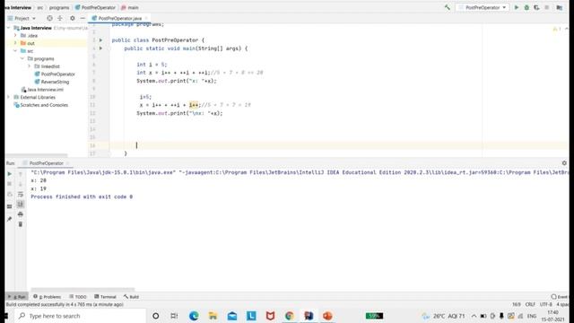Open the Build tool window tab
The height and width of the screenshot is (323, 574).
131,297
